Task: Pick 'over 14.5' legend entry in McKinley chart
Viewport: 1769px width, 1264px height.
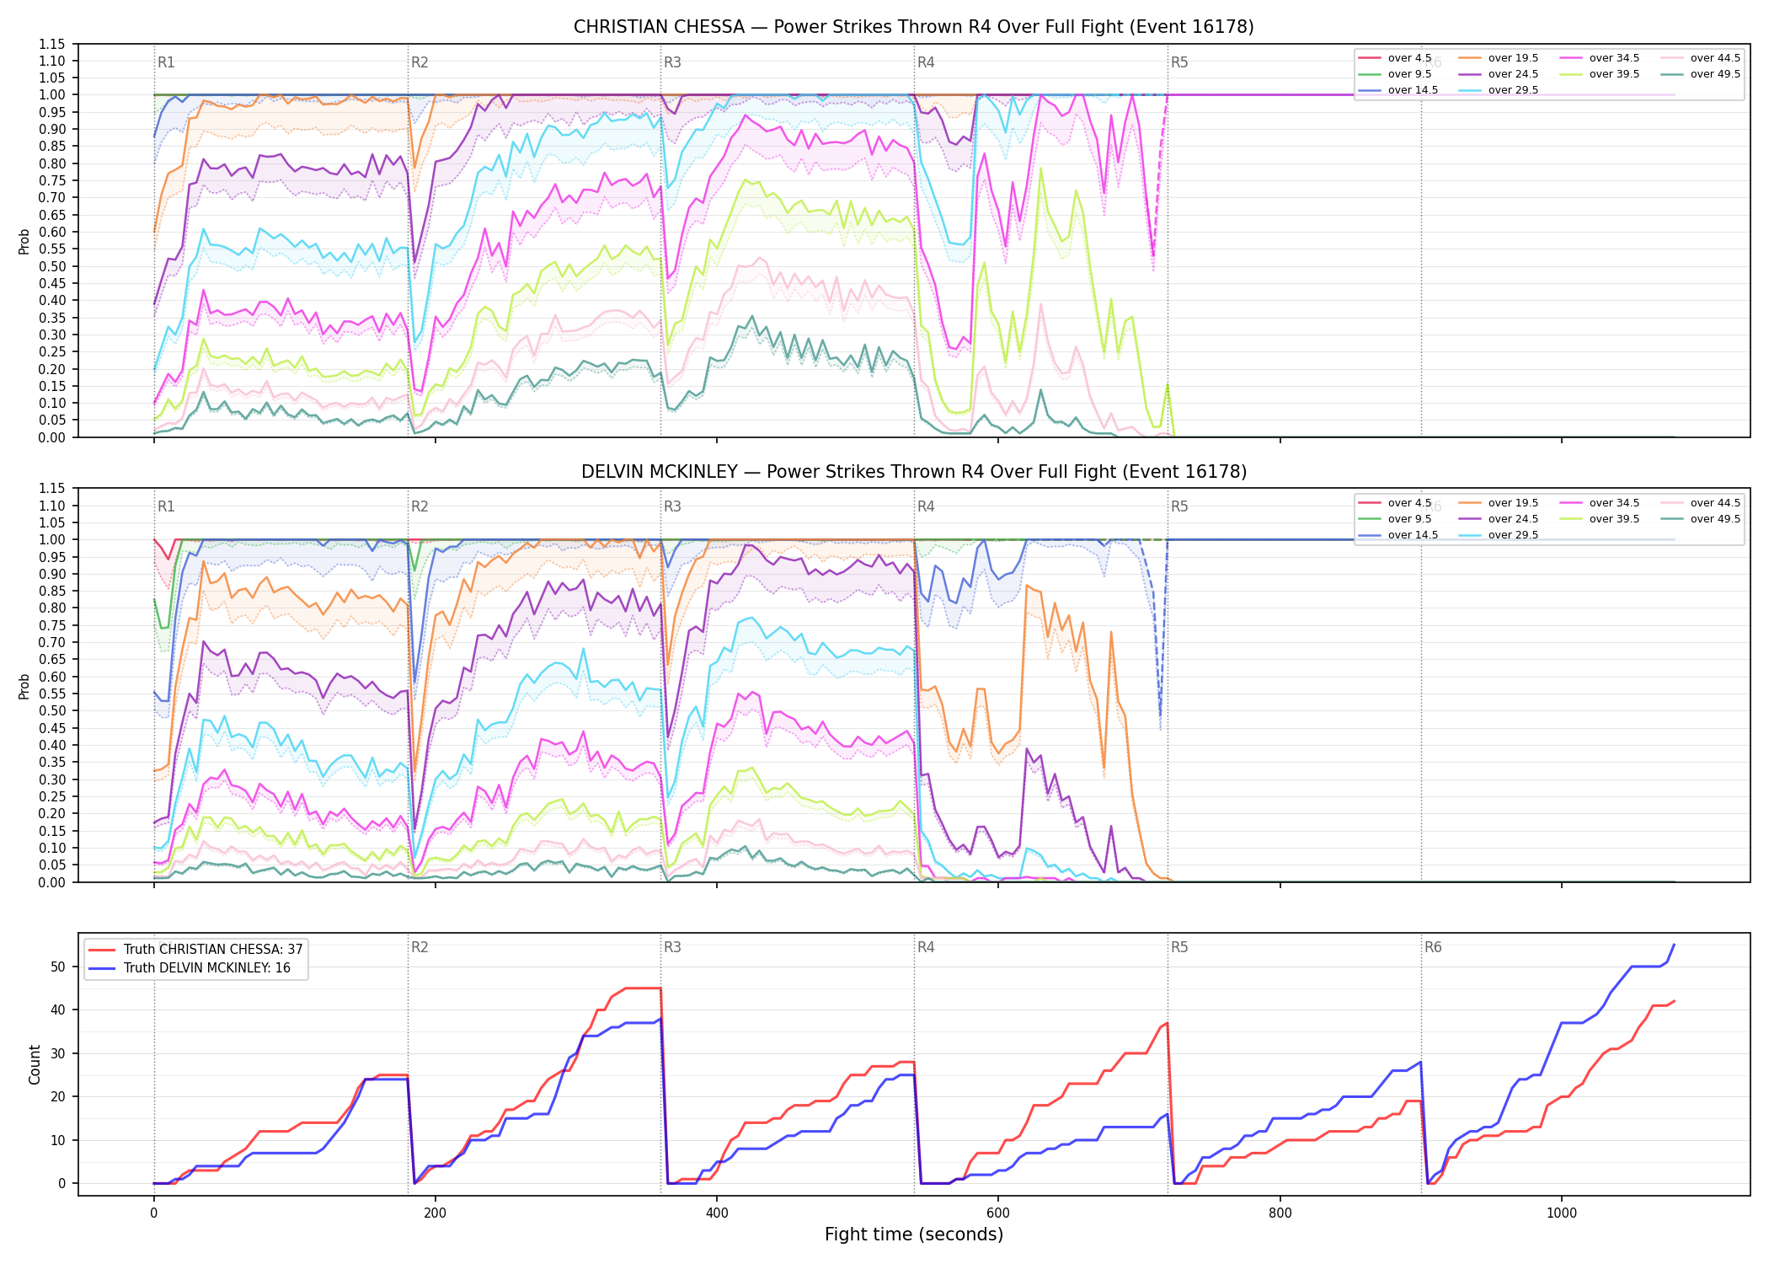Action: pyautogui.click(x=1398, y=535)
